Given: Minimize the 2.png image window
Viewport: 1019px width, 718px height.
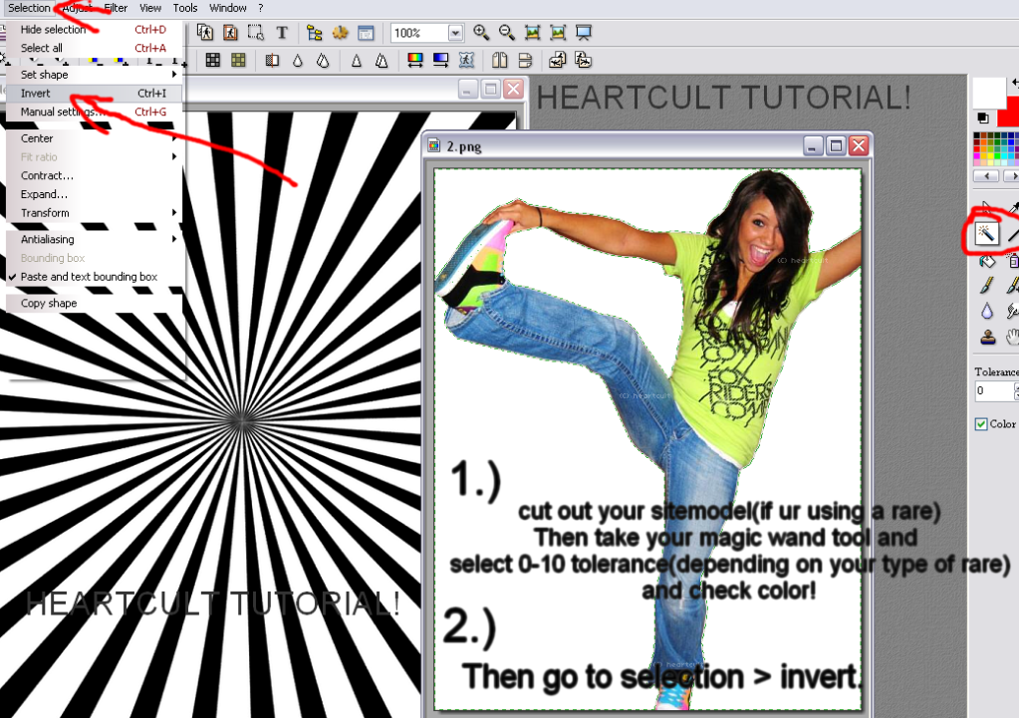Looking at the screenshot, I should click(x=813, y=145).
